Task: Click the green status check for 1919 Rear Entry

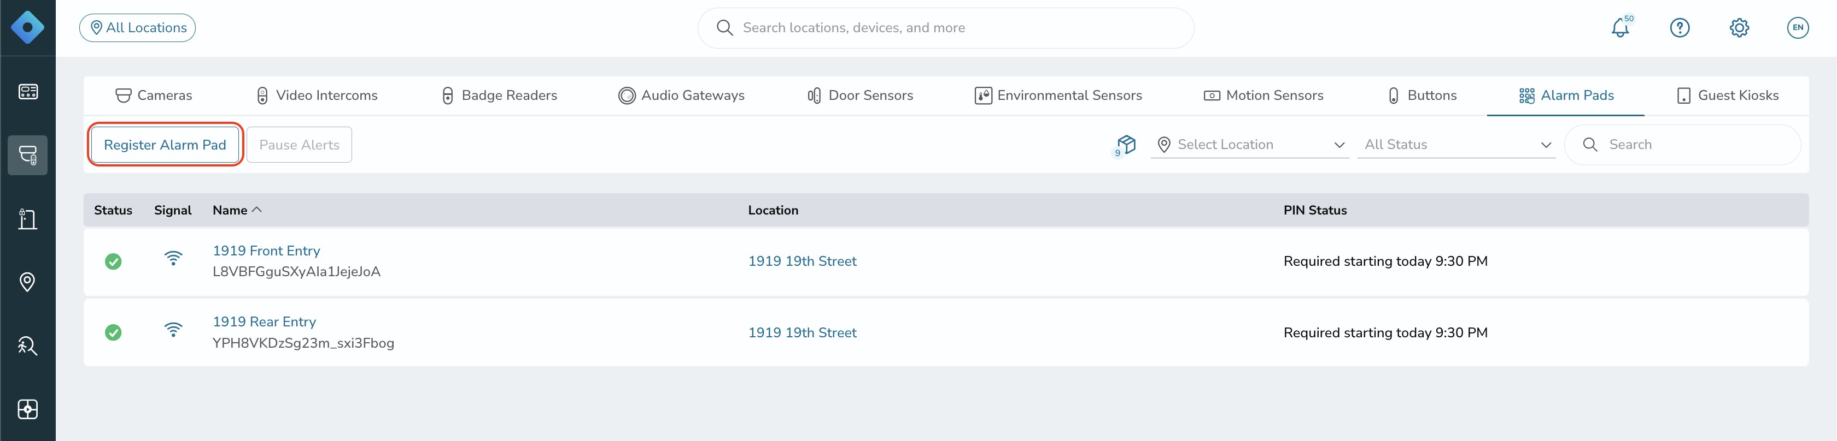Action: [x=113, y=333]
